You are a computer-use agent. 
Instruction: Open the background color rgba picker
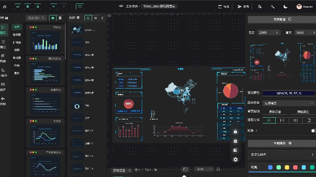(289, 93)
